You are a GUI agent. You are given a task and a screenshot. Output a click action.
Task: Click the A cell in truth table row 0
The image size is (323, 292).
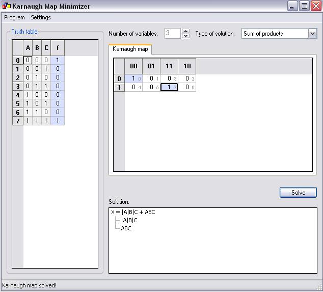[x=28, y=60]
